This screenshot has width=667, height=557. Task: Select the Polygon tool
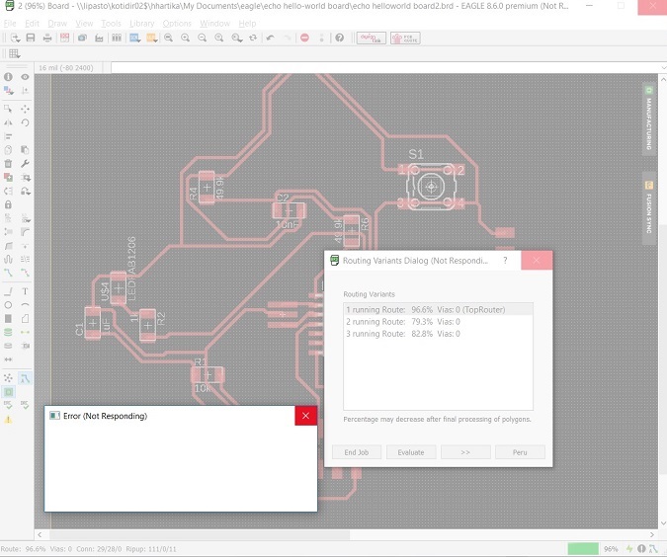[x=25, y=318]
